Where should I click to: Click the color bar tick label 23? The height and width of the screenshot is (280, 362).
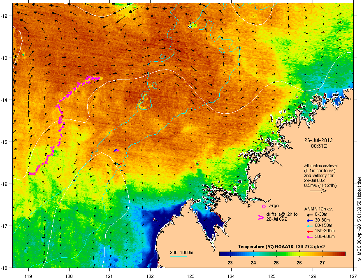230,263
